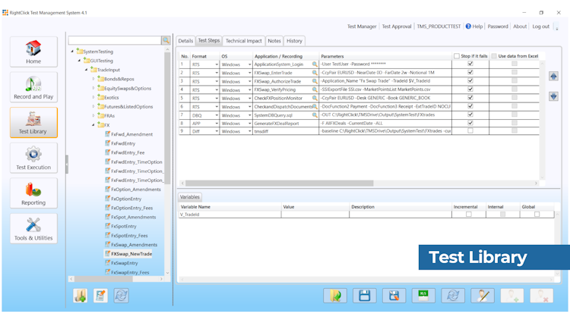Click lookup icon for FXSwap_EnterTrade

pyautogui.click(x=315, y=73)
